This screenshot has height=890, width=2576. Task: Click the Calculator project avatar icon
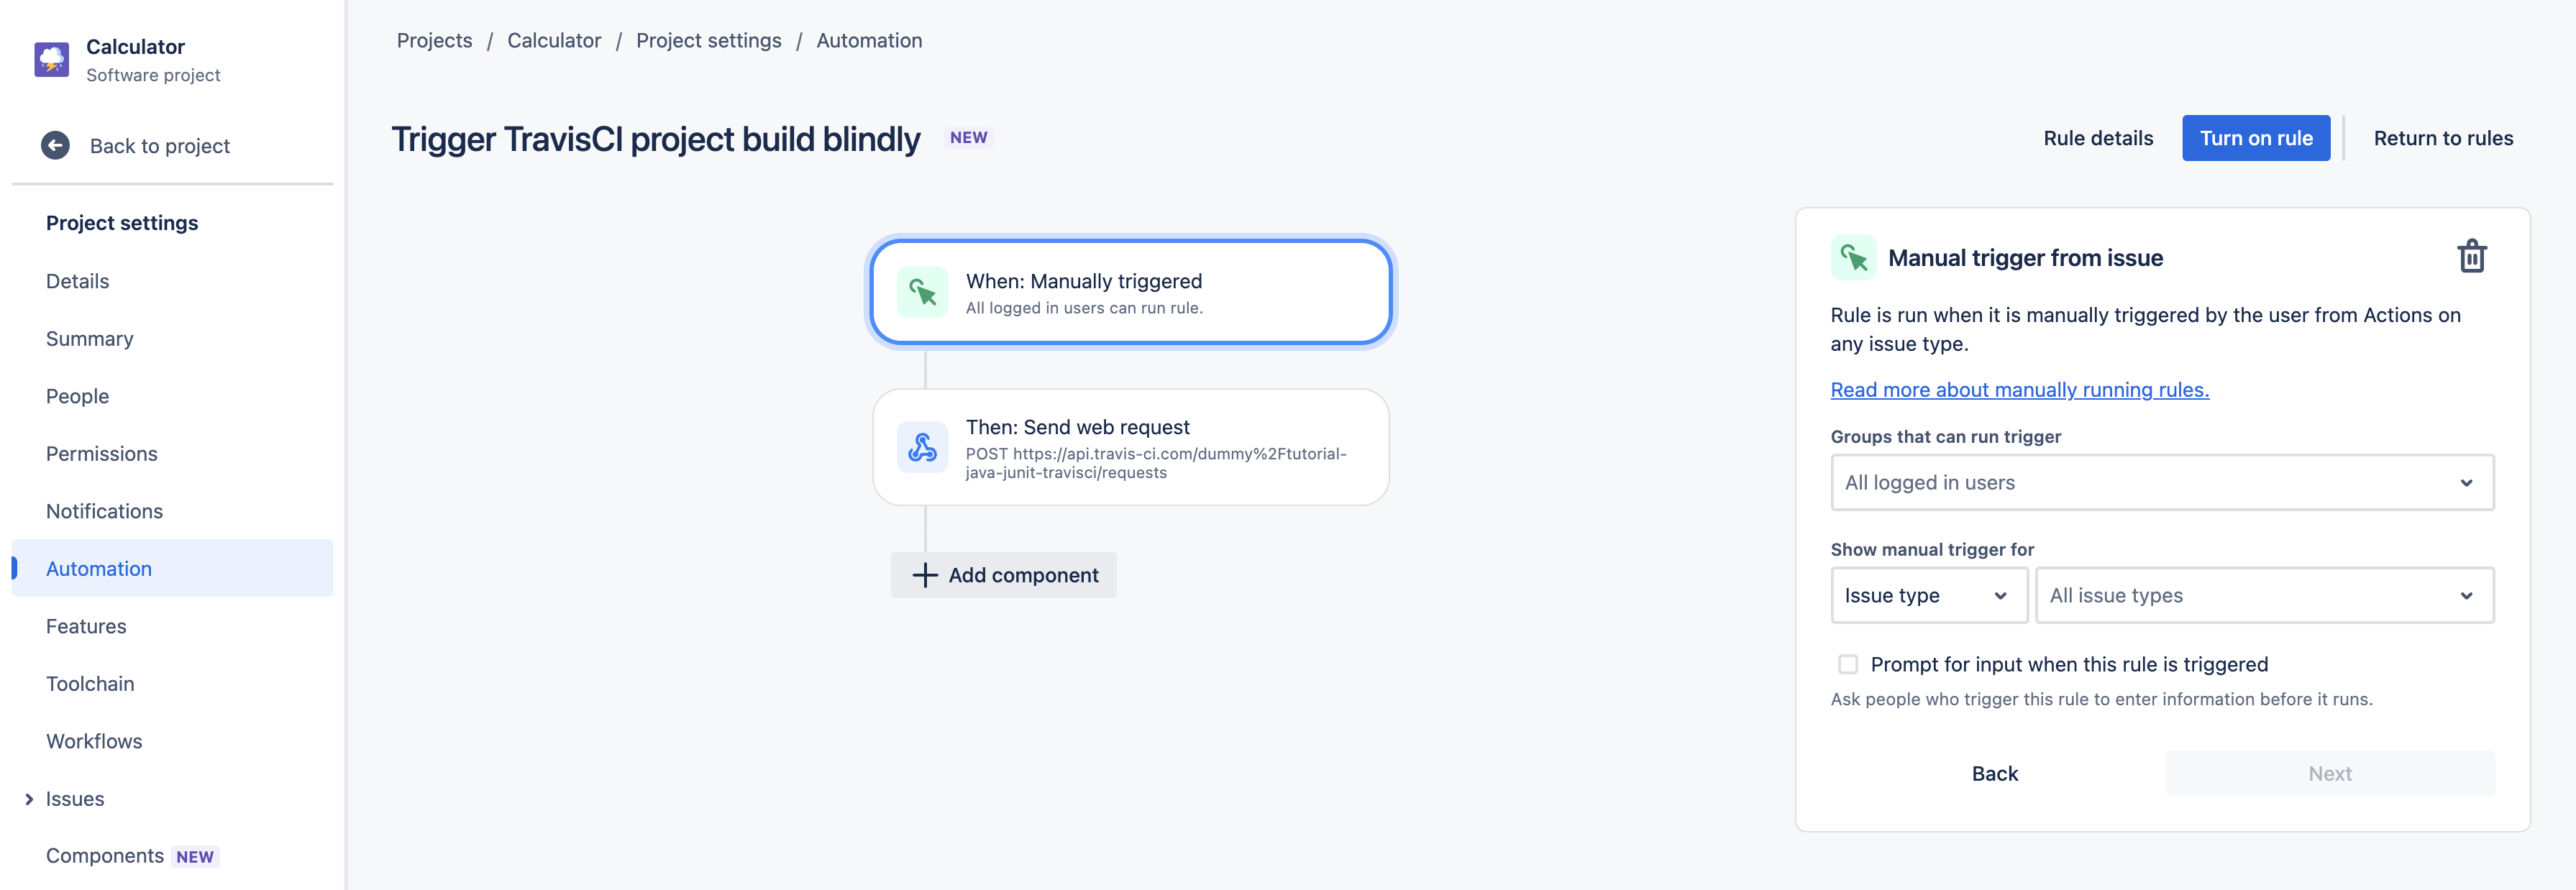point(51,59)
